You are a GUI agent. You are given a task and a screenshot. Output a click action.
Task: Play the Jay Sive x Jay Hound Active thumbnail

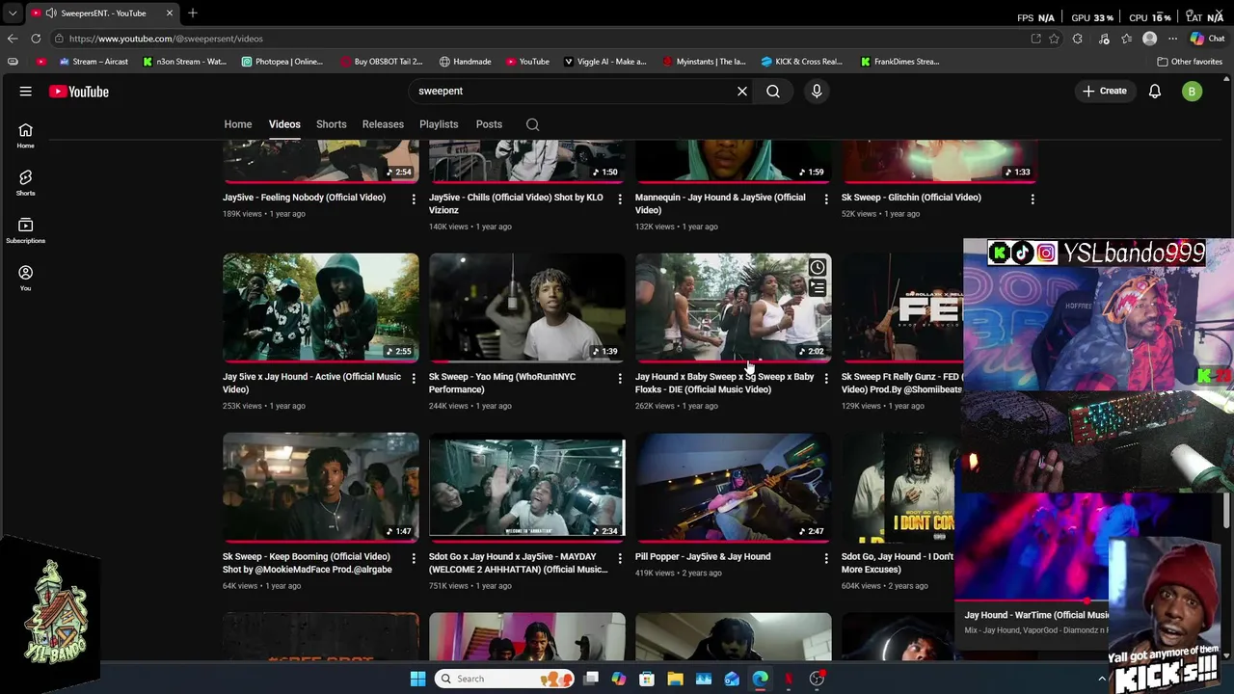point(321,307)
